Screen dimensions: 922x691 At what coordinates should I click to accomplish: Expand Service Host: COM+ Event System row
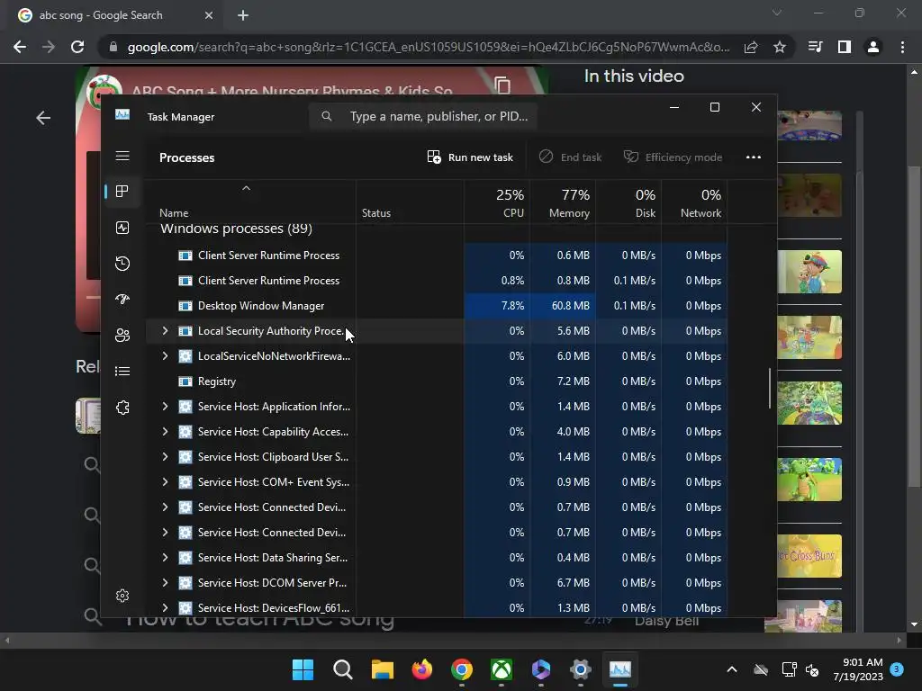pos(165,482)
